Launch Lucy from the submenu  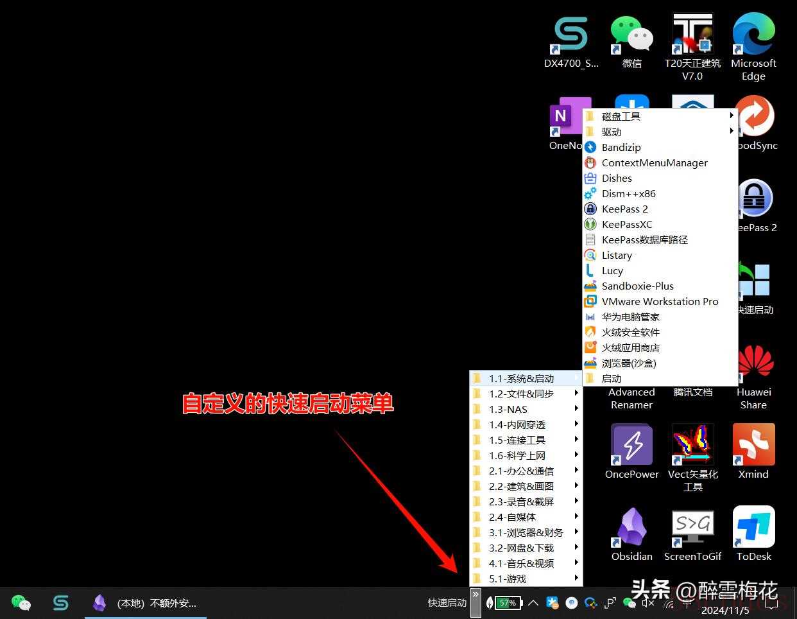(x=660, y=270)
